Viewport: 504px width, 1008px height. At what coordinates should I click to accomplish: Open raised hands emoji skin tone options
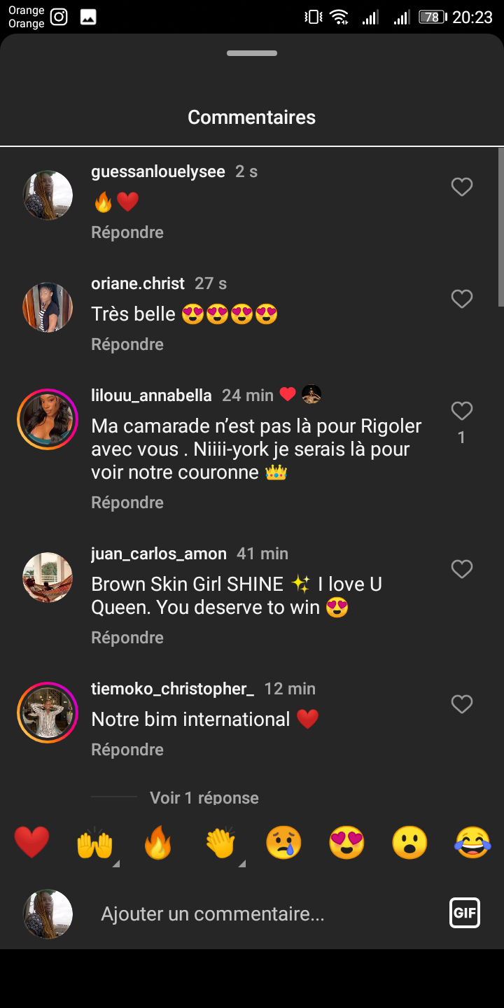pos(116,864)
